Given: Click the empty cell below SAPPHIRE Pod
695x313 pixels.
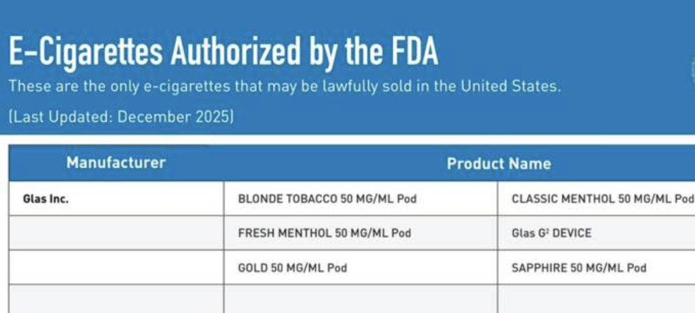Looking at the screenshot, I should (595, 299).
